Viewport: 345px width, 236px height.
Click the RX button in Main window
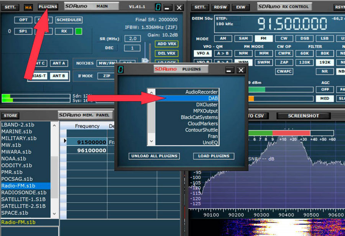64,31
